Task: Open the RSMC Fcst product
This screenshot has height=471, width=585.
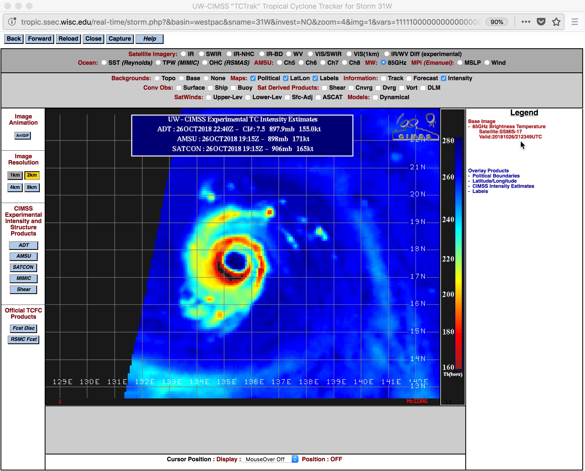Action: point(24,340)
